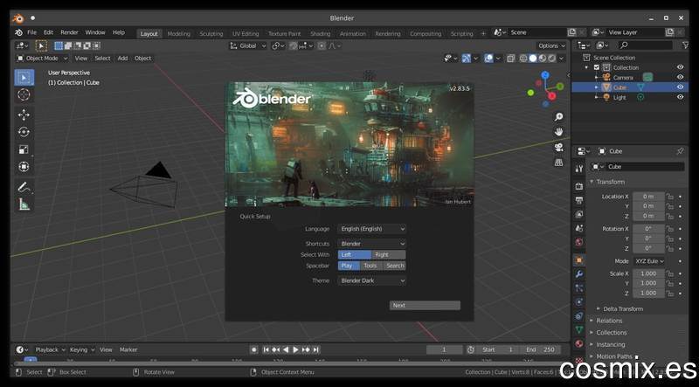Open the viewport Add menu
The width and height of the screenshot is (699, 387).
tap(122, 59)
